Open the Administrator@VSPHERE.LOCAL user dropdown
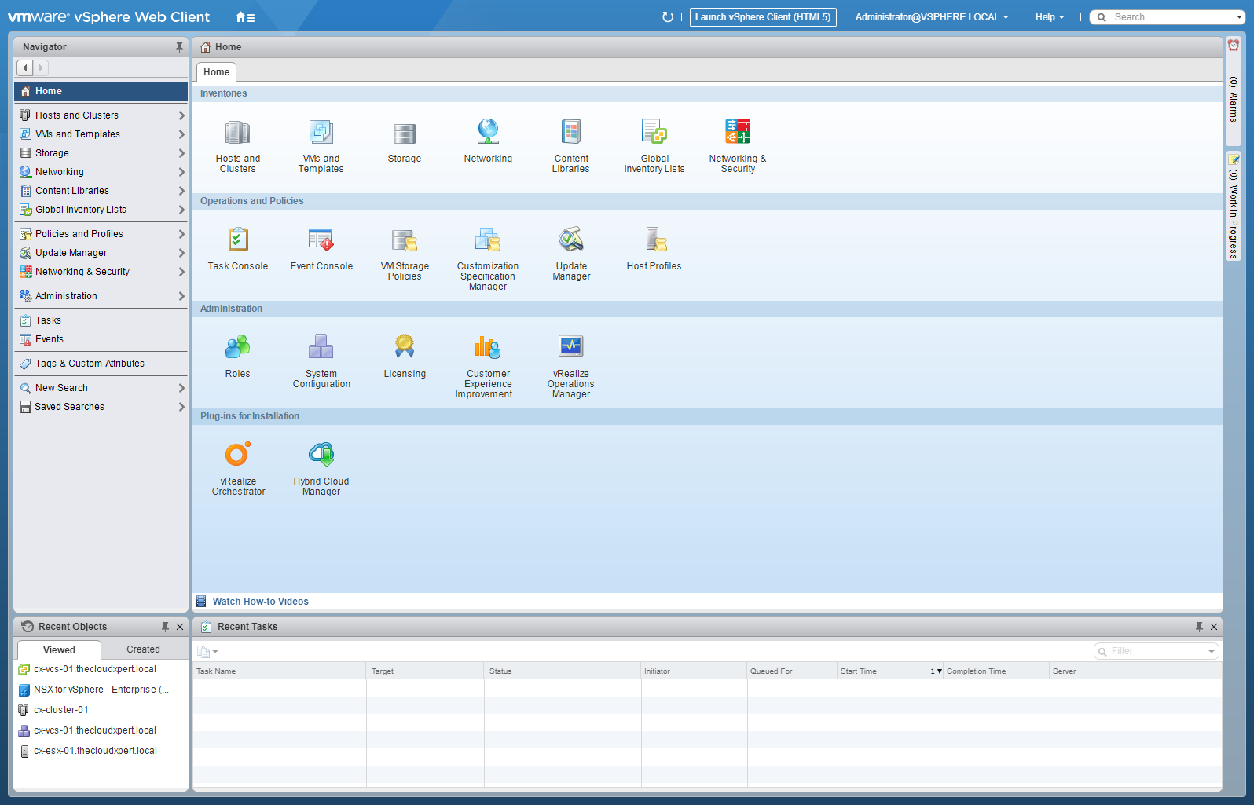Screen dimensions: 1254x805 tap(931, 17)
